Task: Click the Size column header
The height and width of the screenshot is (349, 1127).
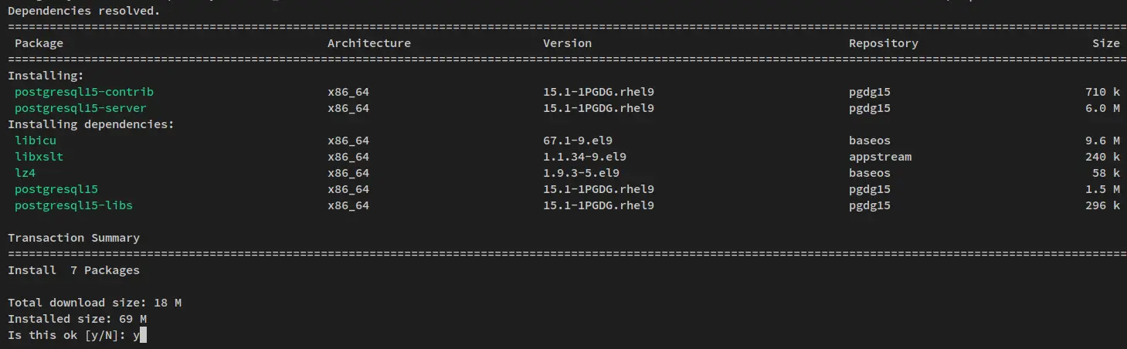Action: tap(1105, 43)
